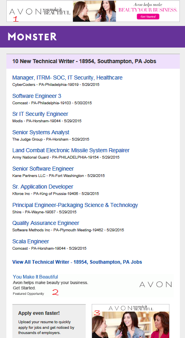
Task: Click the Apply even faster! heading
Action: pyautogui.click(x=39, y=313)
